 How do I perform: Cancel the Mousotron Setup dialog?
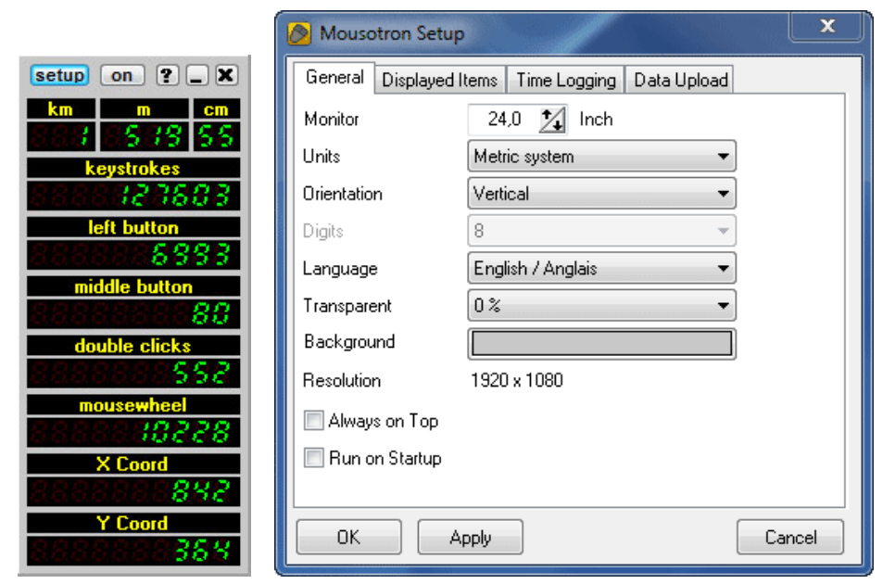(x=789, y=537)
